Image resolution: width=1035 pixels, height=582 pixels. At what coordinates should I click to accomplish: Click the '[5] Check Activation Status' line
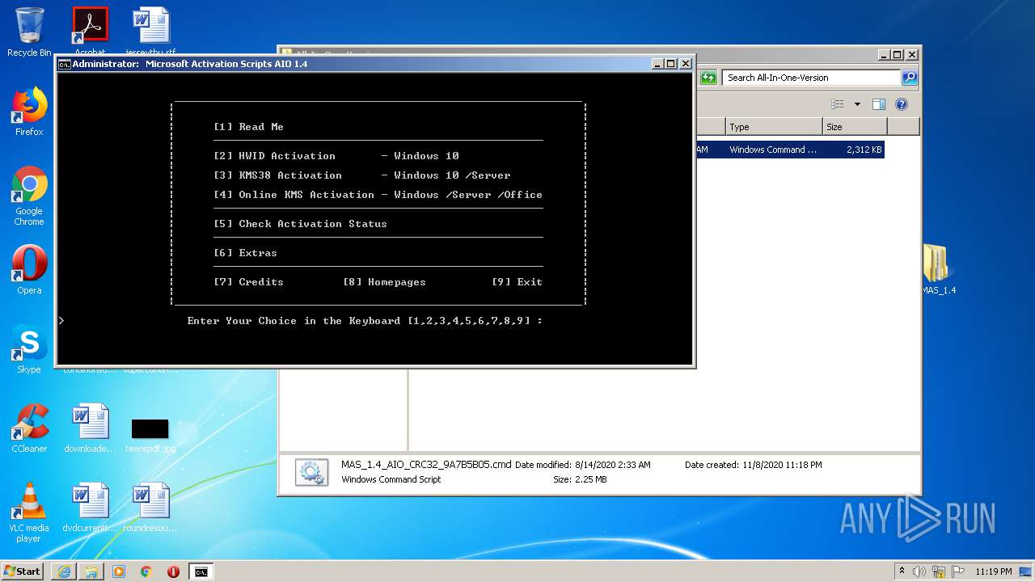[300, 224]
